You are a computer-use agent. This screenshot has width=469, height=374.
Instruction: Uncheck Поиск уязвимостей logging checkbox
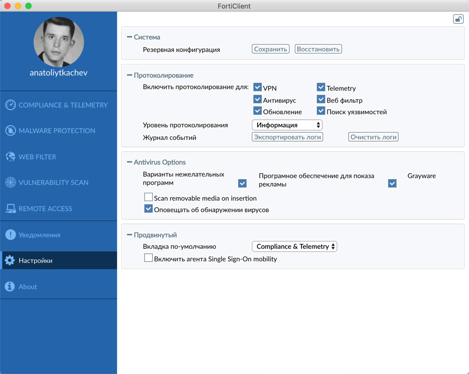tap(321, 111)
